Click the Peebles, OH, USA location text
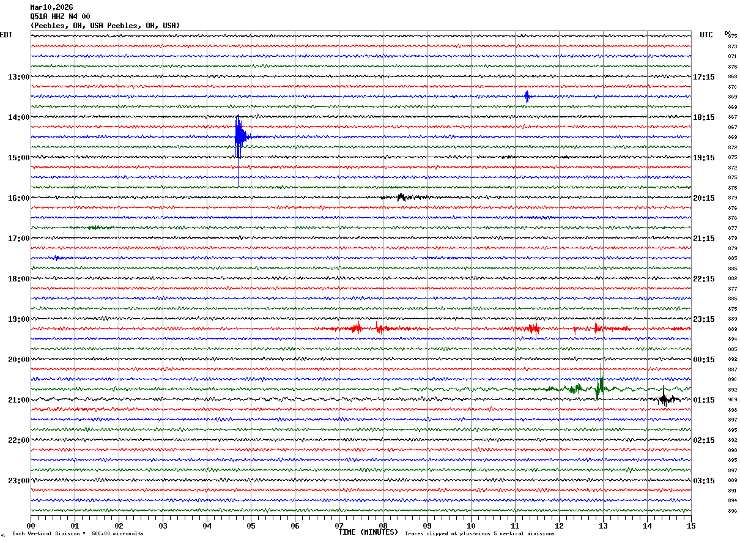The height and width of the screenshot is (542, 740). [105, 26]
